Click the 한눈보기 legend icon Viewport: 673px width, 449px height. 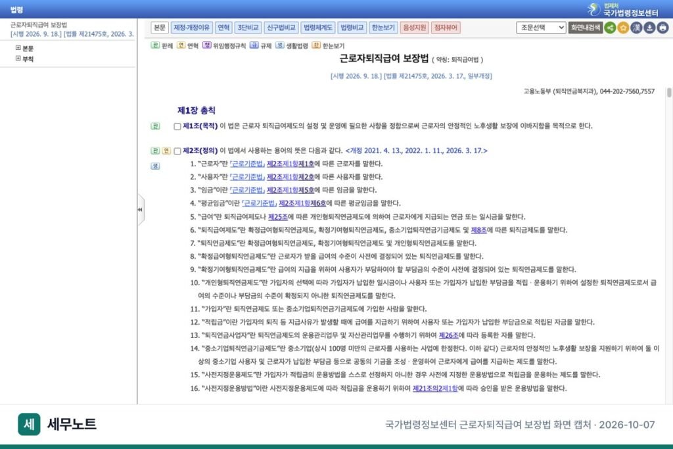(x=316, y=45)
